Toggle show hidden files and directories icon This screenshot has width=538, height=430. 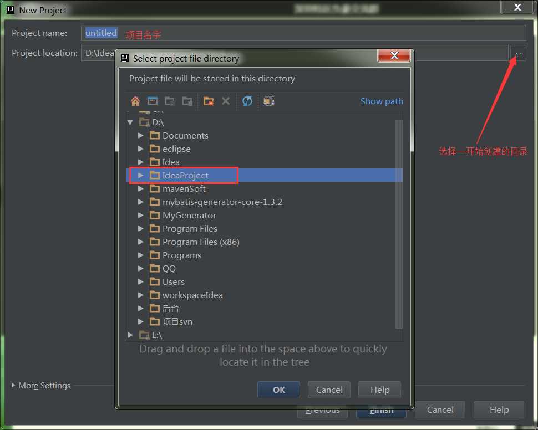point(268,101)
